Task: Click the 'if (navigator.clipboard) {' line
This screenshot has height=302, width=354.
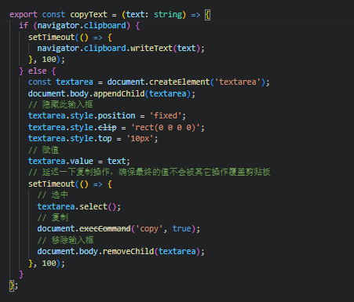Action: click(x=79, y=26)
